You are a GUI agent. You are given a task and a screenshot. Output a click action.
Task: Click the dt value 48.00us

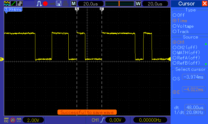point(195,107)
